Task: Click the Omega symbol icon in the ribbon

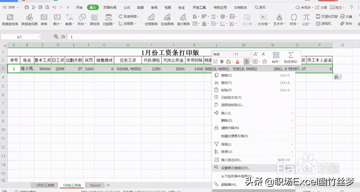Action: (294, 17)
